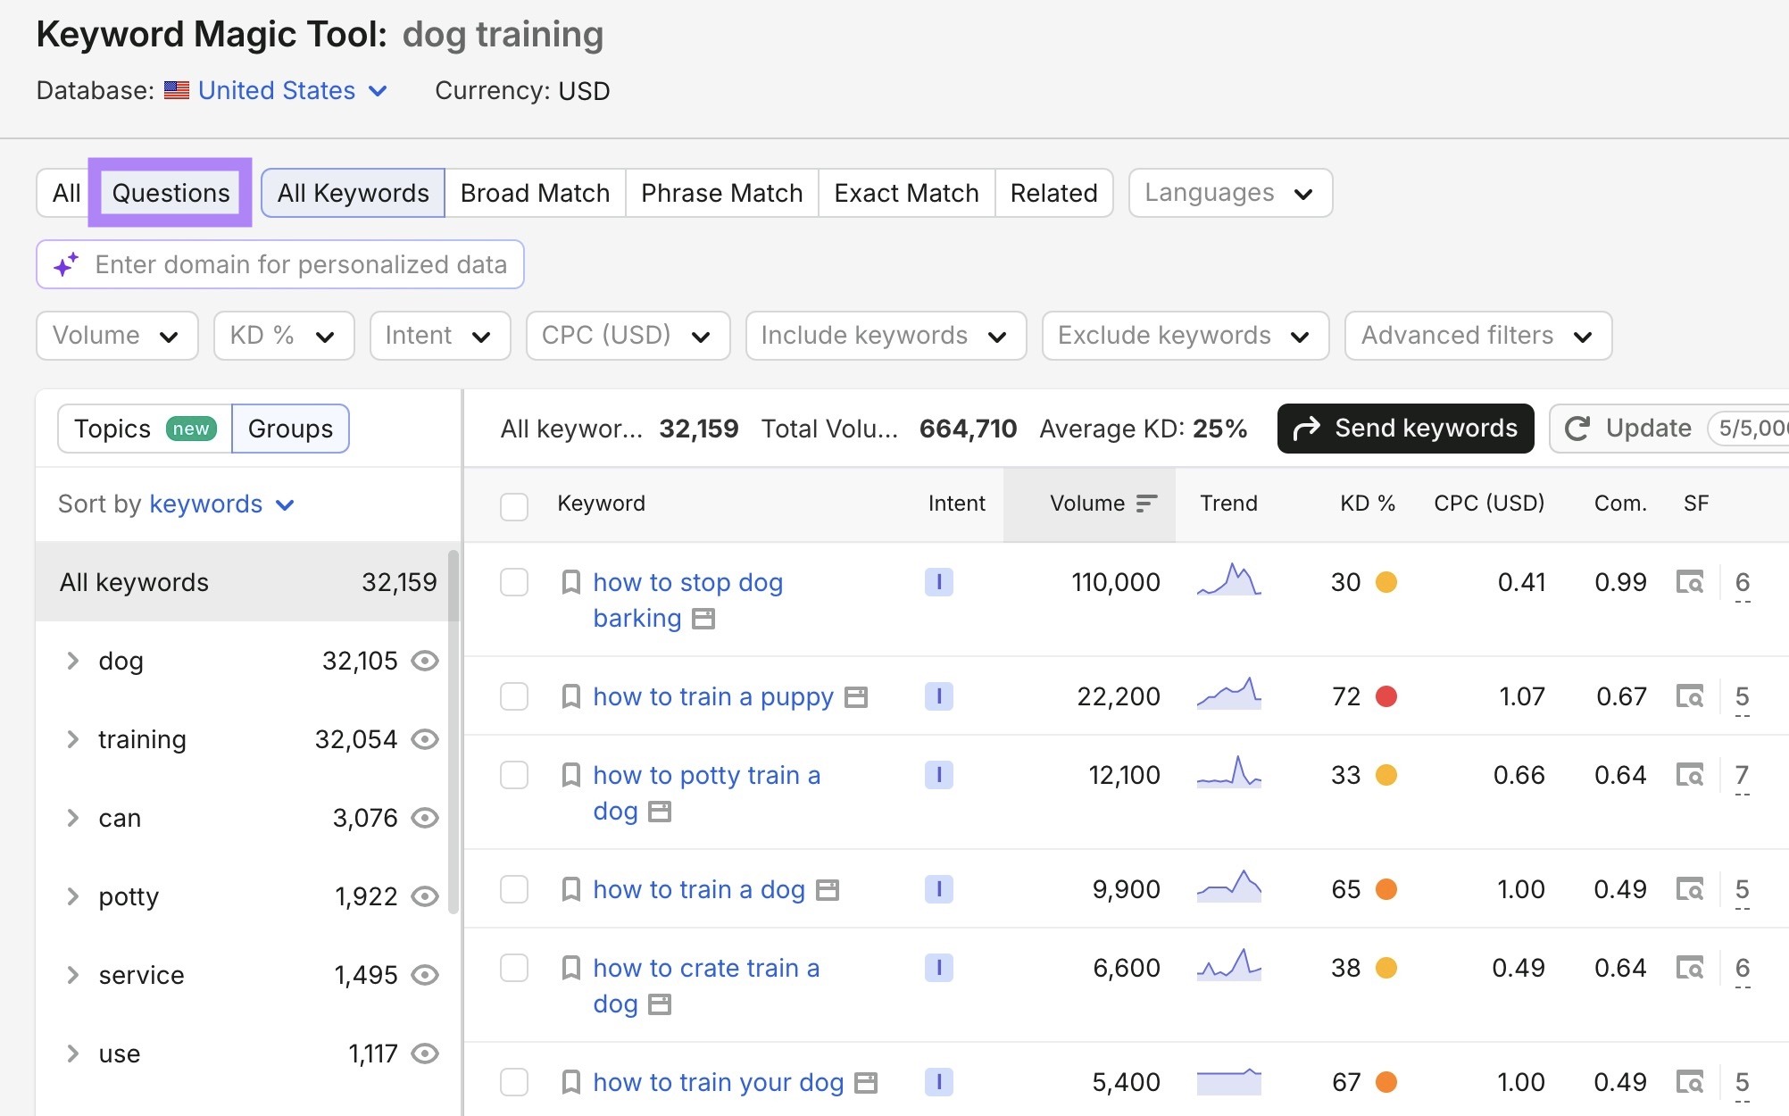Screen dimensions: 1789x1116
Task: Switch to the Topics tab
Action: click(145, 429)
